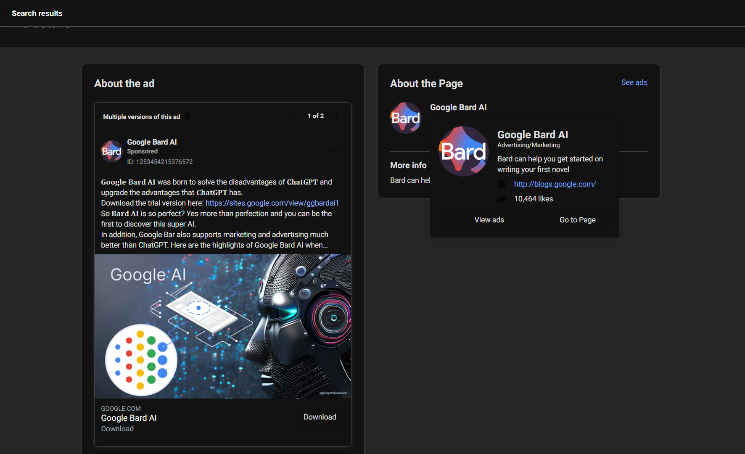
Task: Click the 'ID: 1253454215376572' text
Action: tap(160, 162)
